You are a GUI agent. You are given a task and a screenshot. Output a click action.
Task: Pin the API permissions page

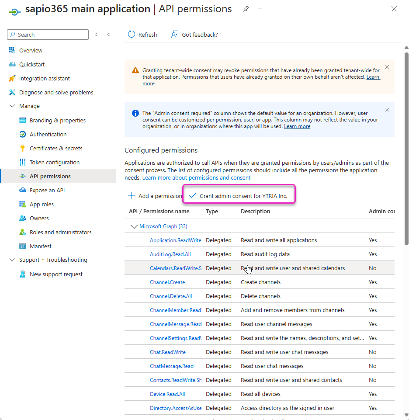pos(246,9)
